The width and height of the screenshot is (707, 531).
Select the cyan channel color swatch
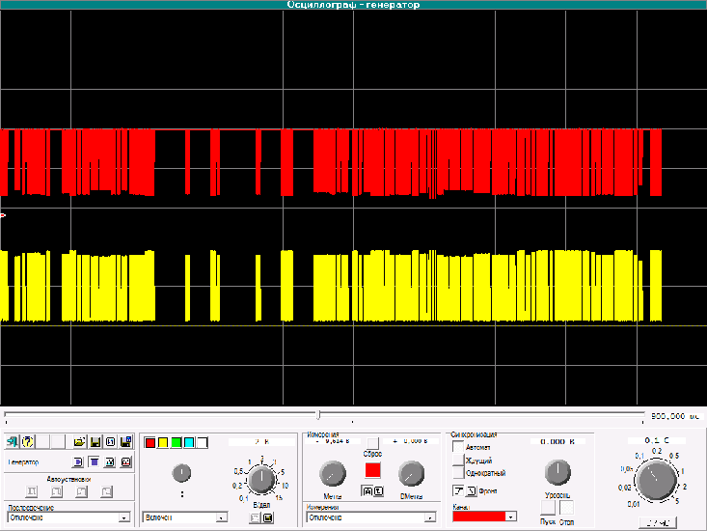point(189,442)
